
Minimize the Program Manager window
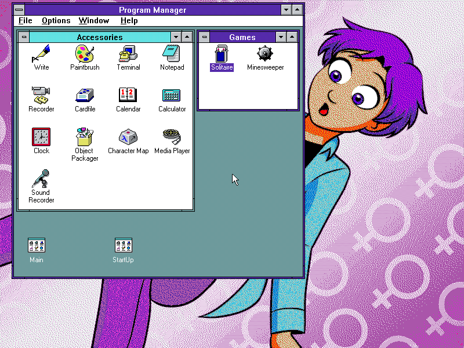coord(286,10)
